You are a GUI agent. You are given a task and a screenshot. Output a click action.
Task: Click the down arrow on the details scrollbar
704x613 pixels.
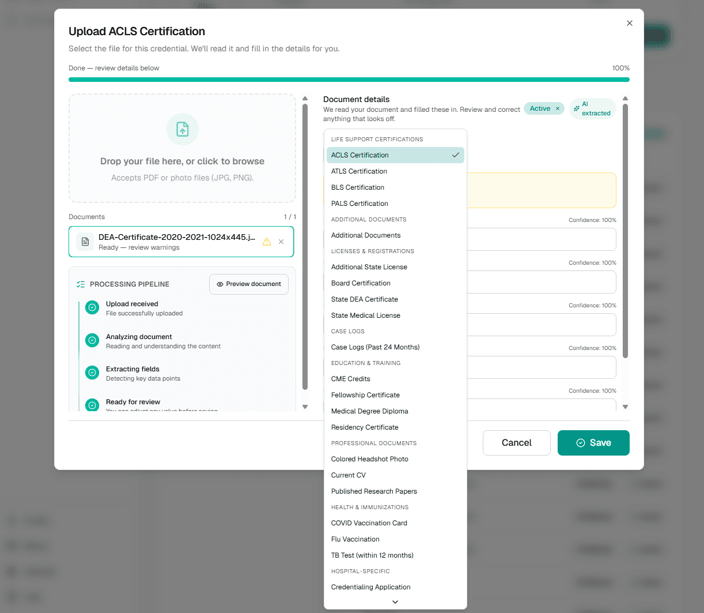click(625, 407)
